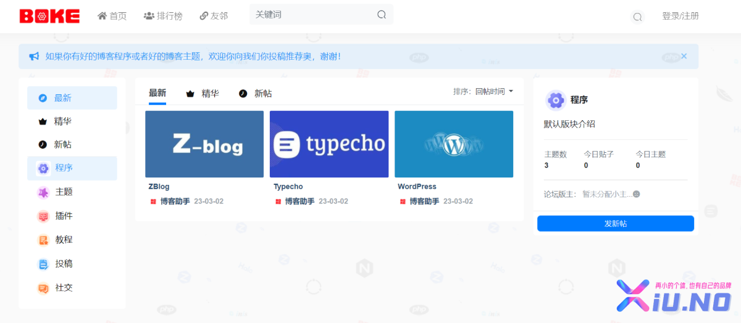
Task: Select 投稿 in the left sidebar
Action: click(72, 264)
